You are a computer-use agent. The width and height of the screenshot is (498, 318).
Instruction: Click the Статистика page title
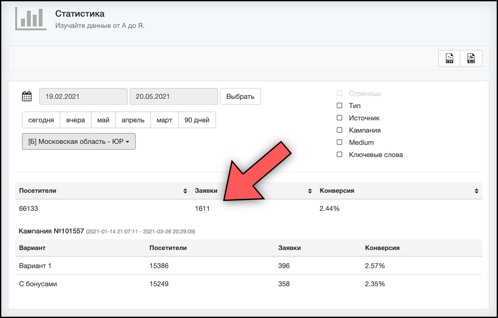(80, 14)
